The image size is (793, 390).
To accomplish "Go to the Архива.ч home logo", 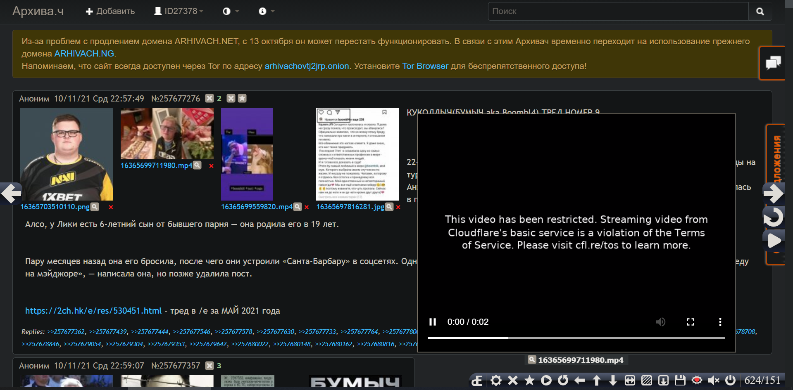I will click(38, 11).
